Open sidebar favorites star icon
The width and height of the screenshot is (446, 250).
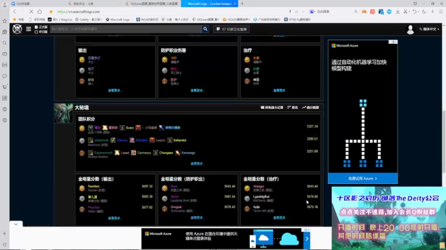pos(4,21)
